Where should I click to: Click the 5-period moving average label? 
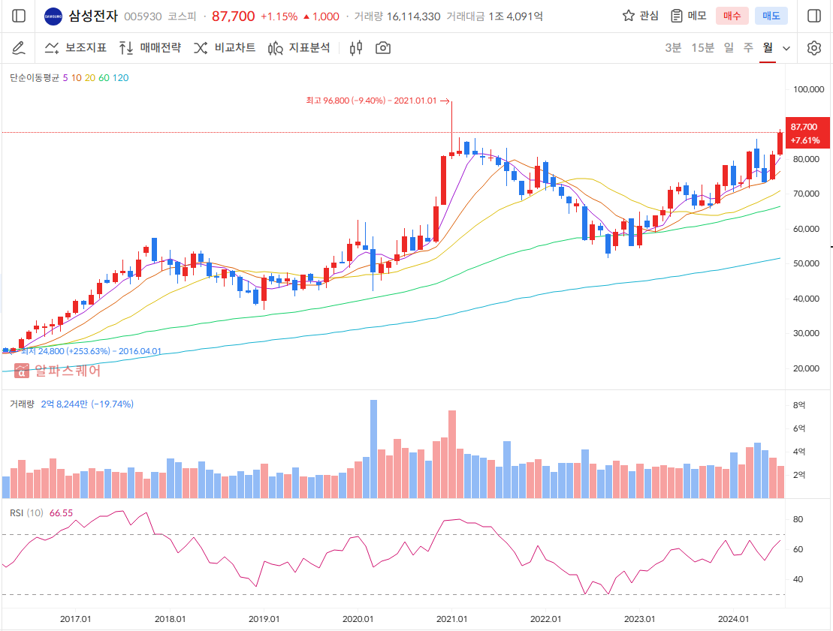65,78
